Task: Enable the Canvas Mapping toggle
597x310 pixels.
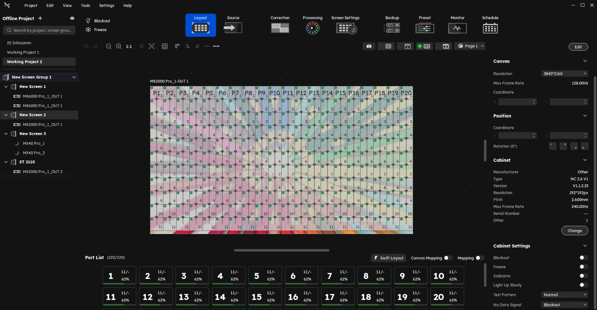Action: click(448, 258)
